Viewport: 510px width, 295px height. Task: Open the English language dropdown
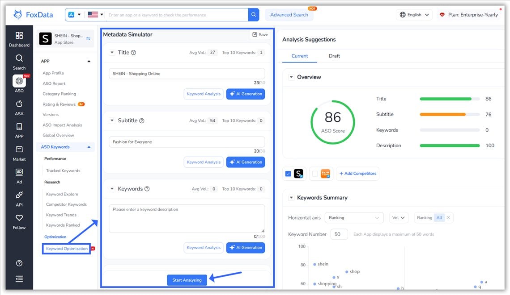[414, 15]
